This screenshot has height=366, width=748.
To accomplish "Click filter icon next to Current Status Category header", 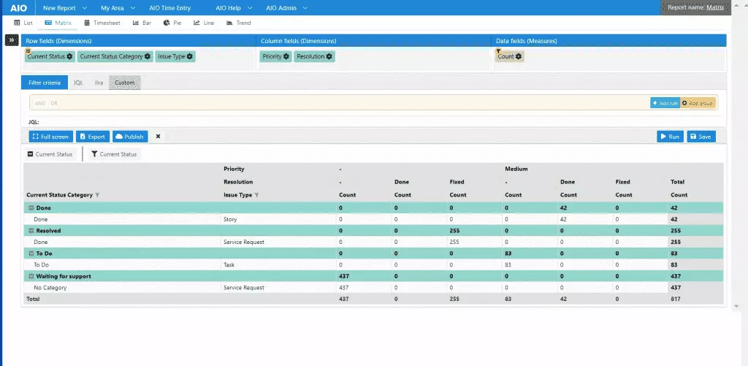I will 97,195.
